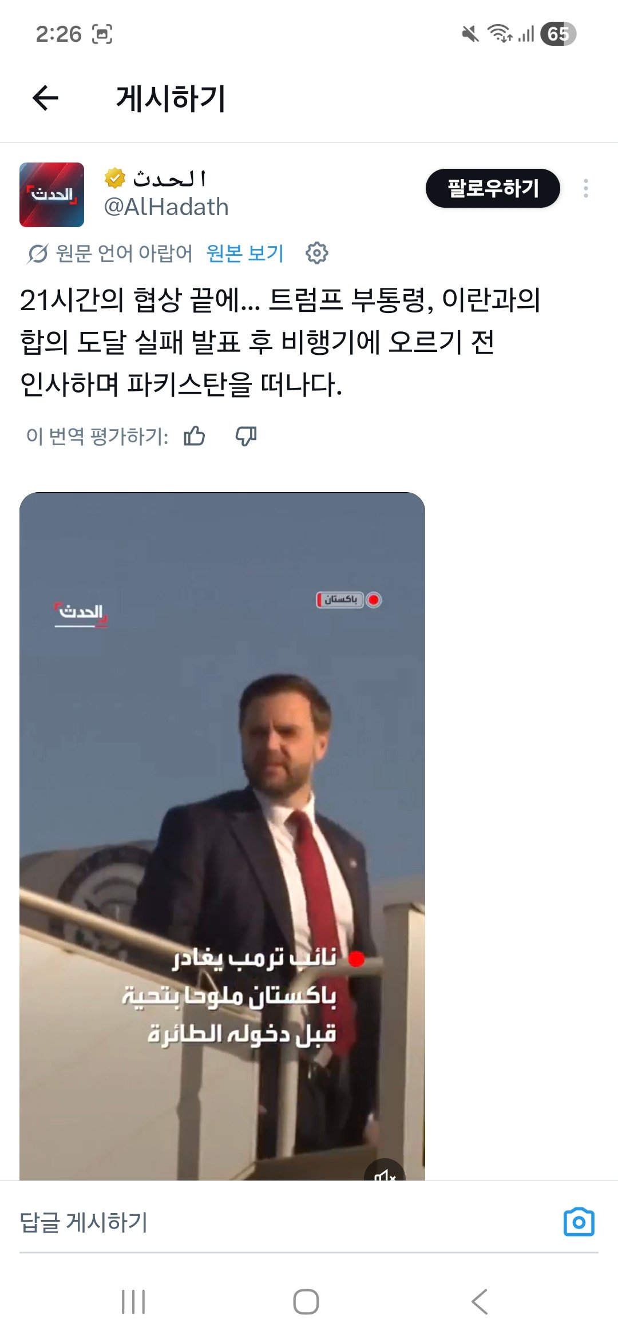Open translation settings gear icon
Image resolution: width=618 pixels, height=1339 pixels.
[x=316, y=253]
